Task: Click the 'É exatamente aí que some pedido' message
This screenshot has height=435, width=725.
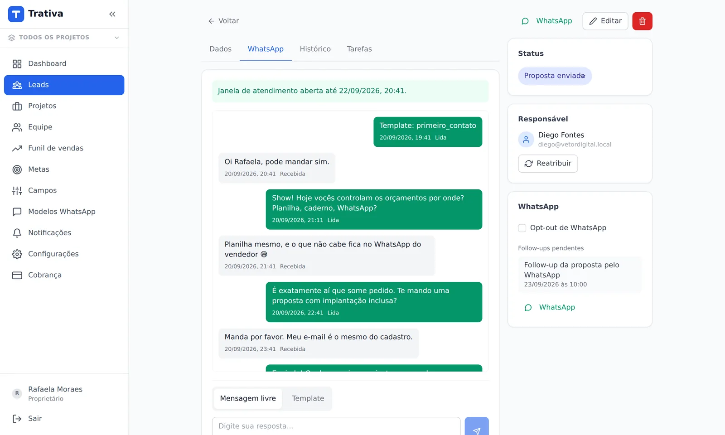Action: [x=374, y=302]
